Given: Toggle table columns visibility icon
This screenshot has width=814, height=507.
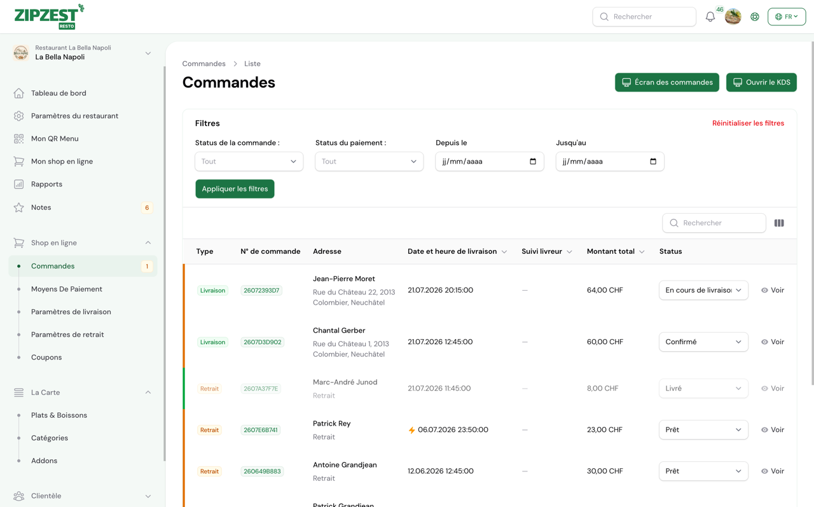Looking at the screenshot, I should tap(779, 223).
